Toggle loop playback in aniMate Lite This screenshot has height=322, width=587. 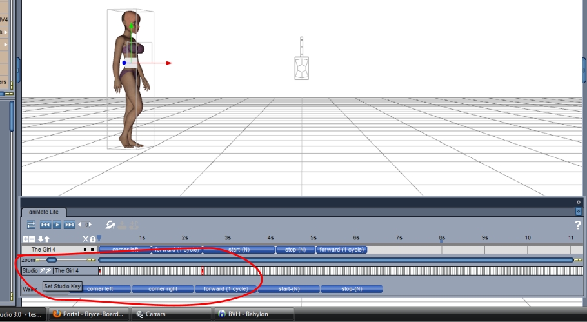(x=31, y=225)
